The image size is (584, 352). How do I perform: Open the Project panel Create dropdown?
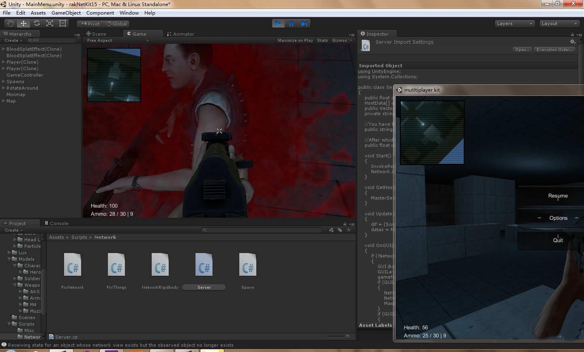coord(14,230)
